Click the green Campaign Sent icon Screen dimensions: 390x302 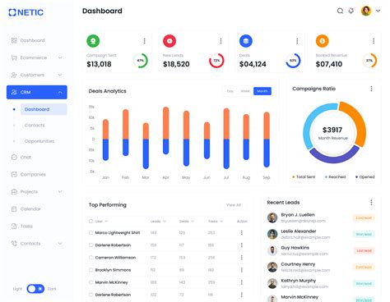pos(93,41)
